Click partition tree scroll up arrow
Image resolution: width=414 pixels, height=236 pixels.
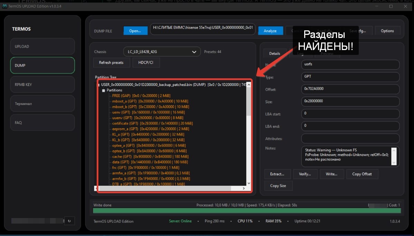coord(249,85)
